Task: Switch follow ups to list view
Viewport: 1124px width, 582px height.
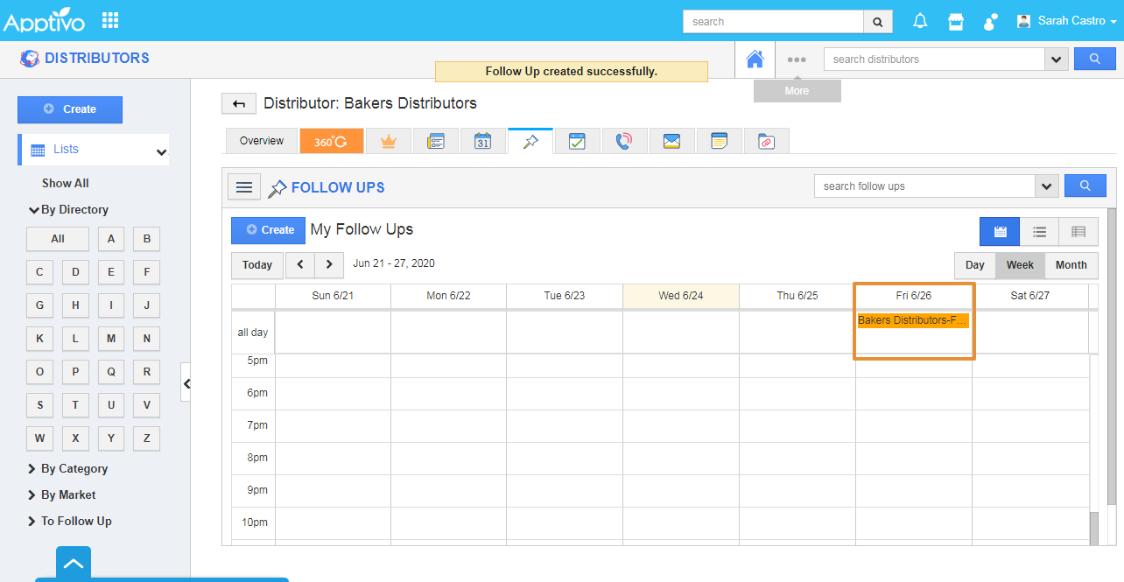Action: pos(1039,232)
